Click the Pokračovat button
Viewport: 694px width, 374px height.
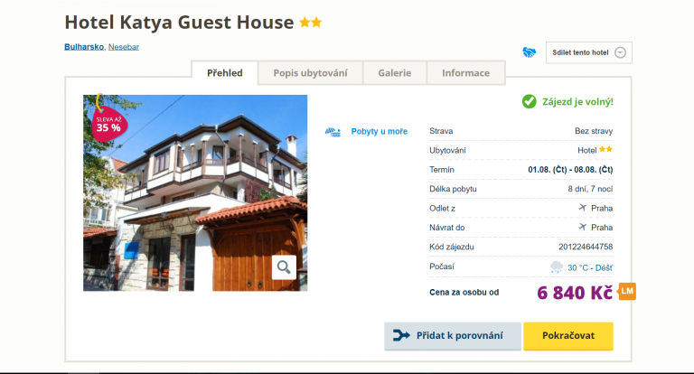coord(568,336)
